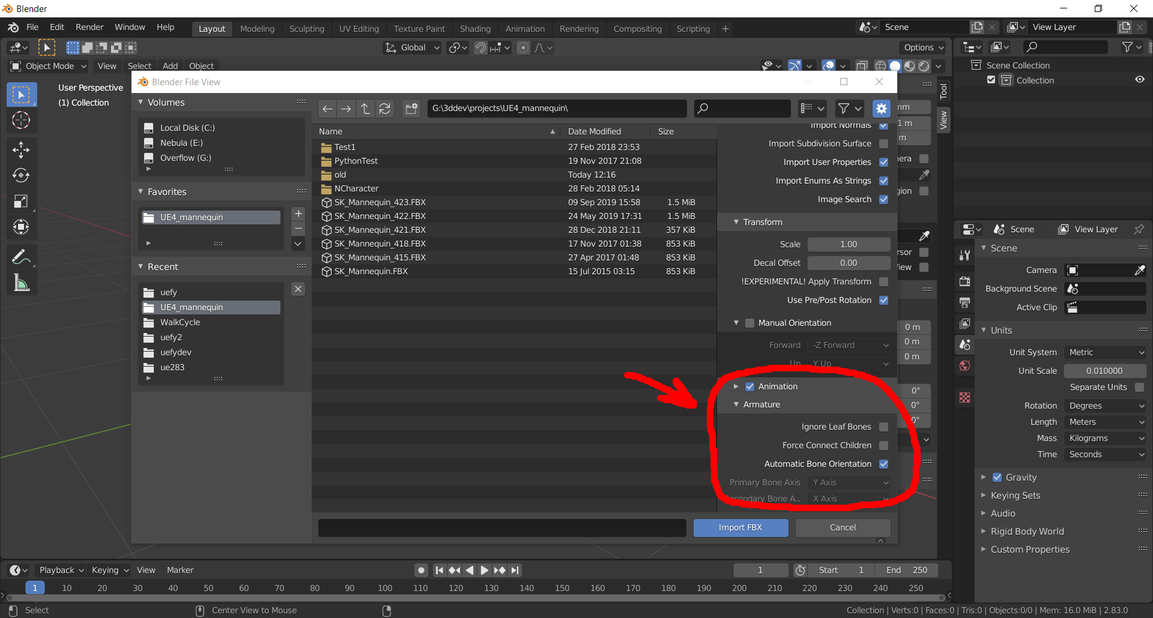Edit the Scale value in the Transform panel
The width and height of the screenshot is (1153, 618).
[x=849, y=244]
